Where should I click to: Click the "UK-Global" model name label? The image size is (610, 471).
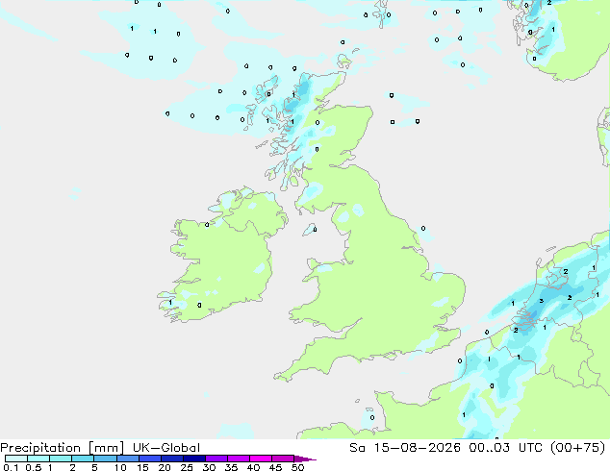pyautogui.click(x=166, y=448)
